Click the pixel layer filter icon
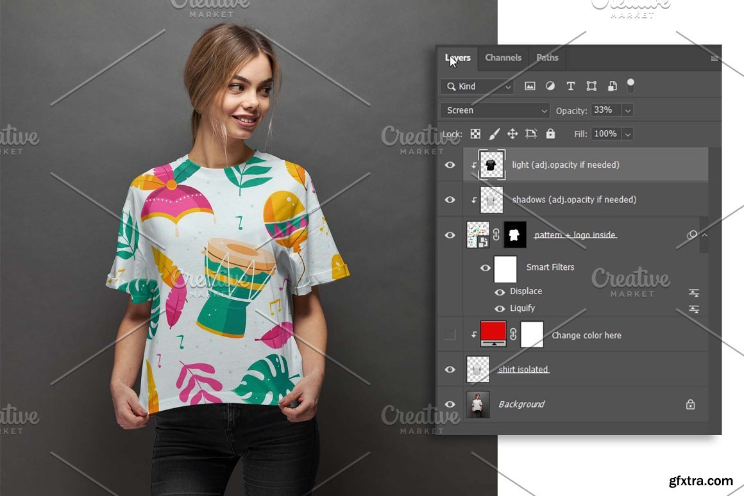 click(530, 87)
